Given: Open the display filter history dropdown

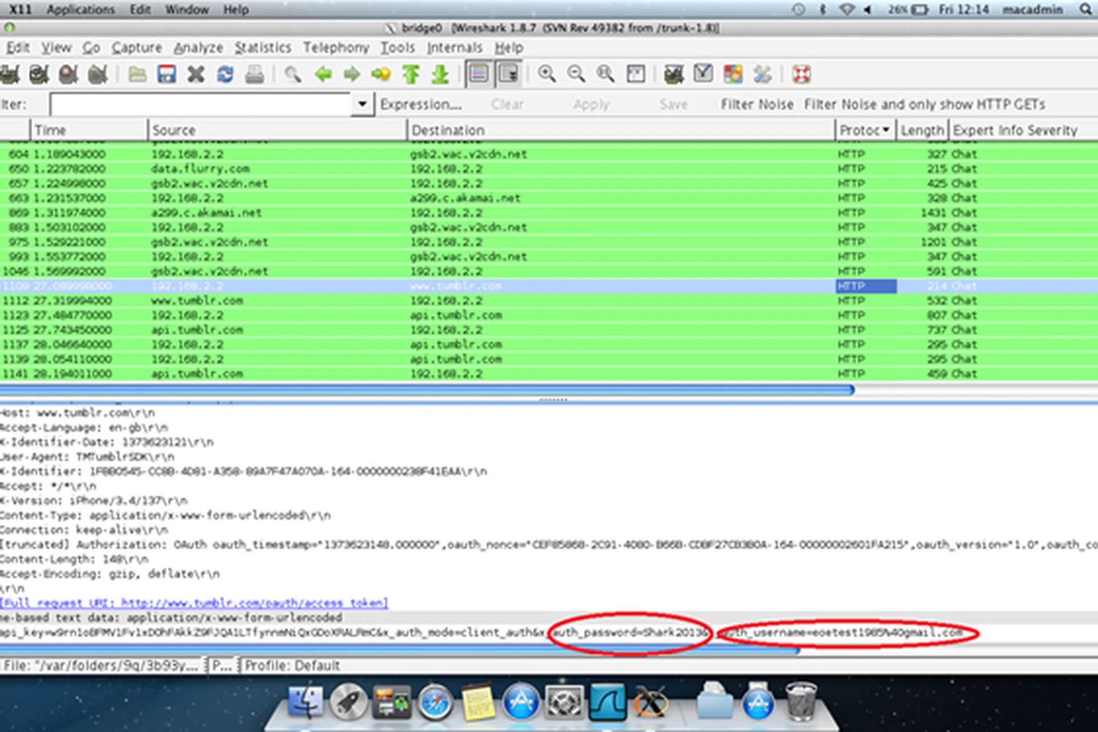Looking at the screenshot, I should click(x=362, y=104).
